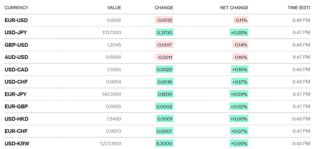Open the USD-CAD quote page
The height and width of the screenshot is (149, 317).
click(16, 70)
